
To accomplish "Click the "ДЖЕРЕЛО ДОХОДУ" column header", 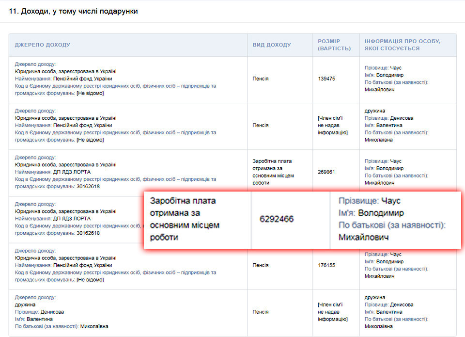I will point(43,45).
